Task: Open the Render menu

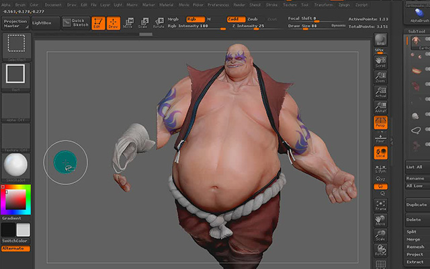Action: click(x=239, y=5)
